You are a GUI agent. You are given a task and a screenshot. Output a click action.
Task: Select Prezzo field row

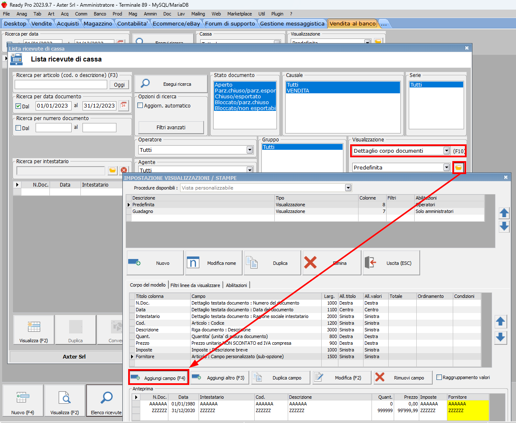point(305,343)
